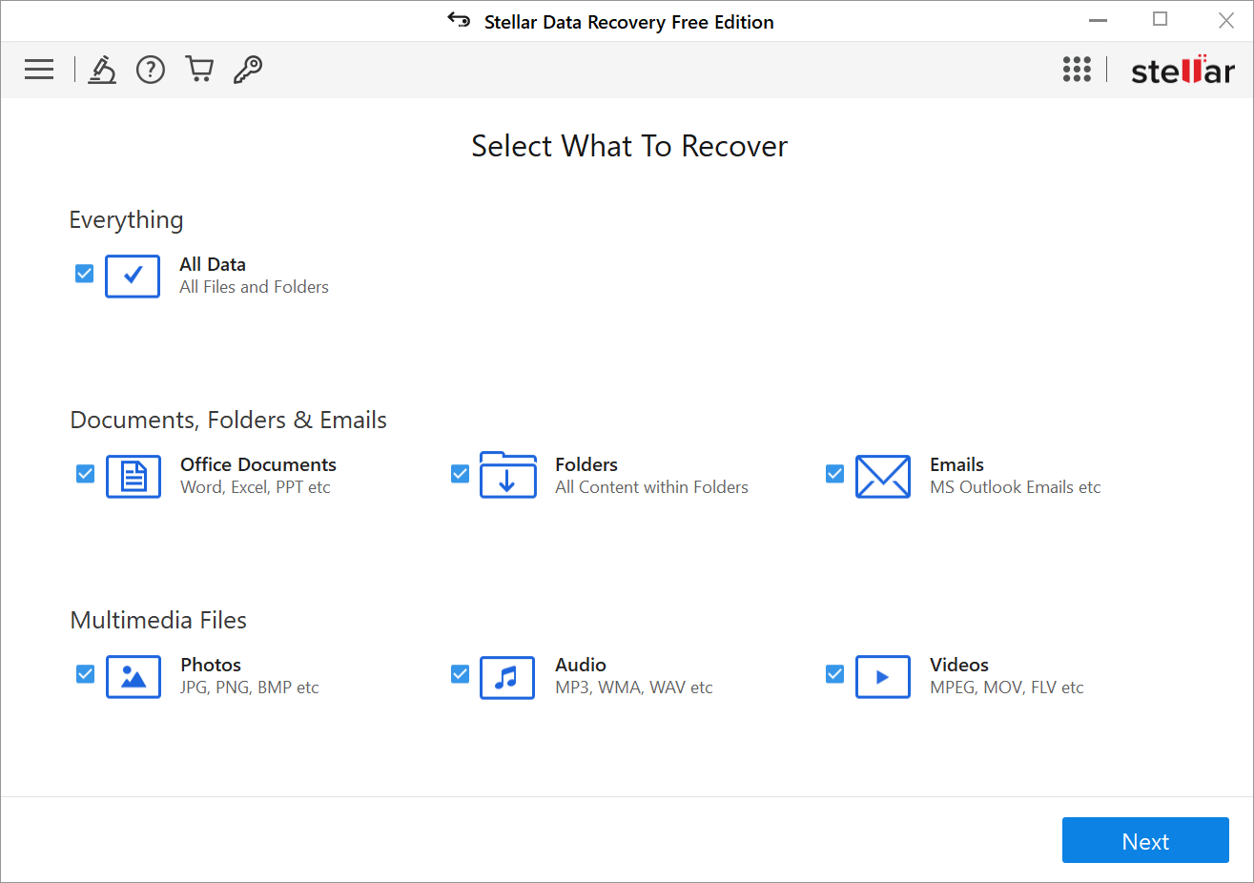Open the help question mark icon
The height and width of the screenshot is (883, 1254).
(150, 69)
